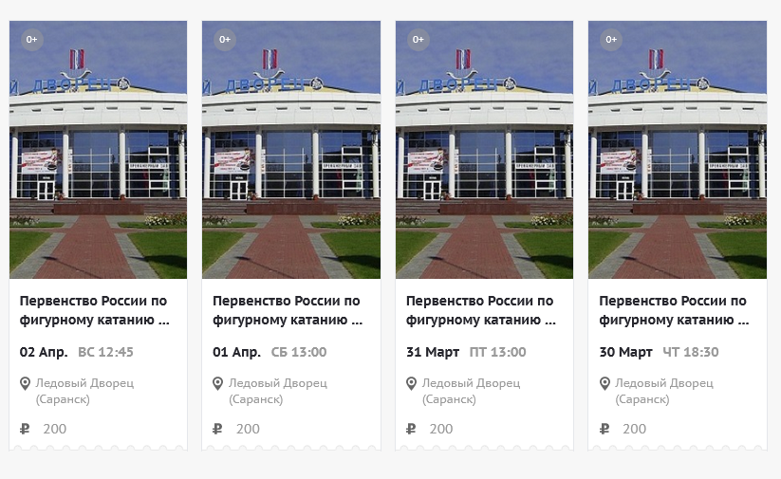
Task: Click the 0+ age badge on 30 Март card
Action: [611, 39]
